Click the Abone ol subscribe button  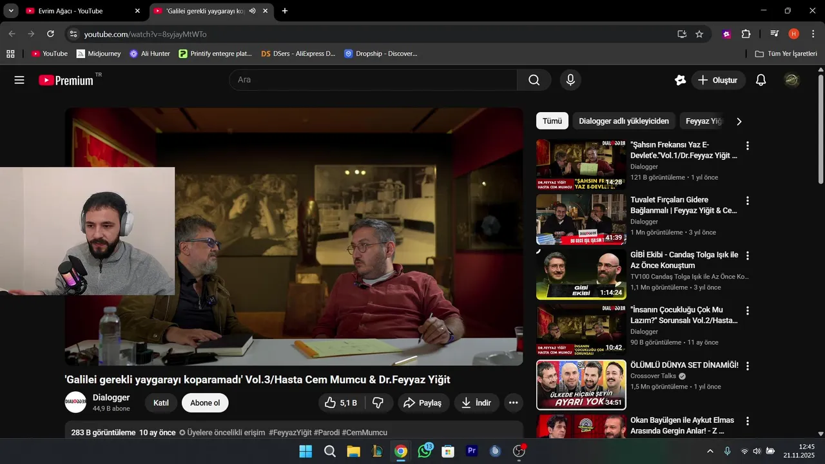(x=205, y=403)
